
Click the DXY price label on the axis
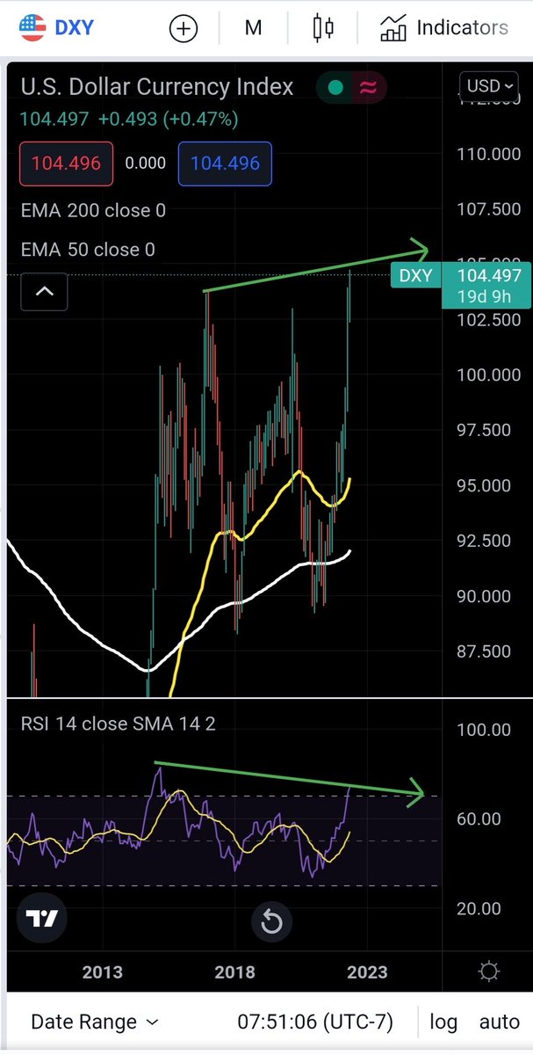point(415,275)
